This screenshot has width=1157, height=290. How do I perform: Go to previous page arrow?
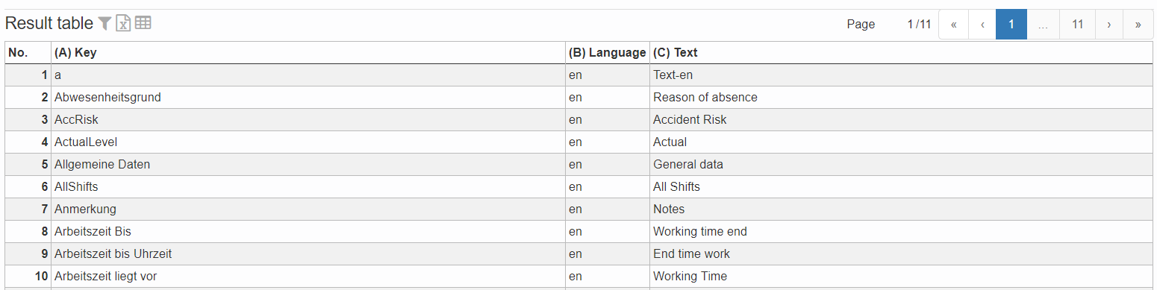[982, 24]
